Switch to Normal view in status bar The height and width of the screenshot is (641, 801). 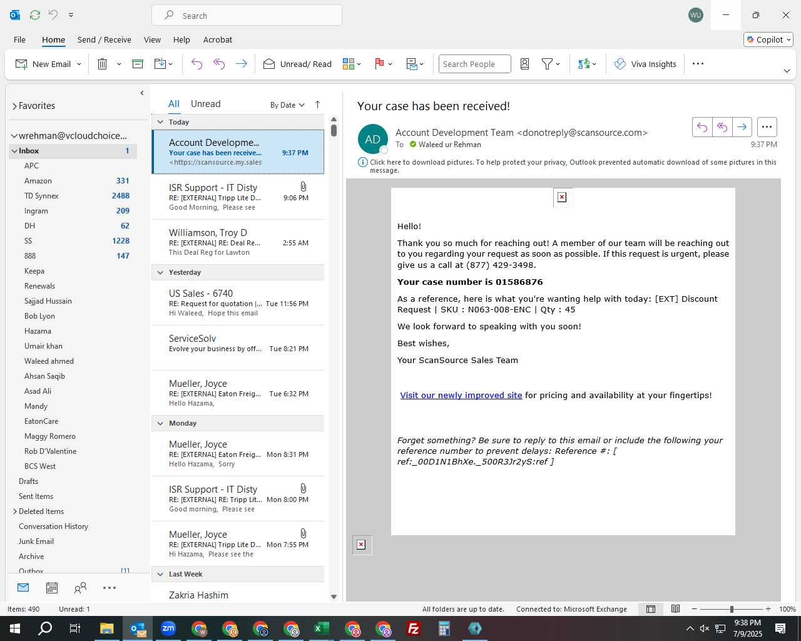click(x=651, y=609)
